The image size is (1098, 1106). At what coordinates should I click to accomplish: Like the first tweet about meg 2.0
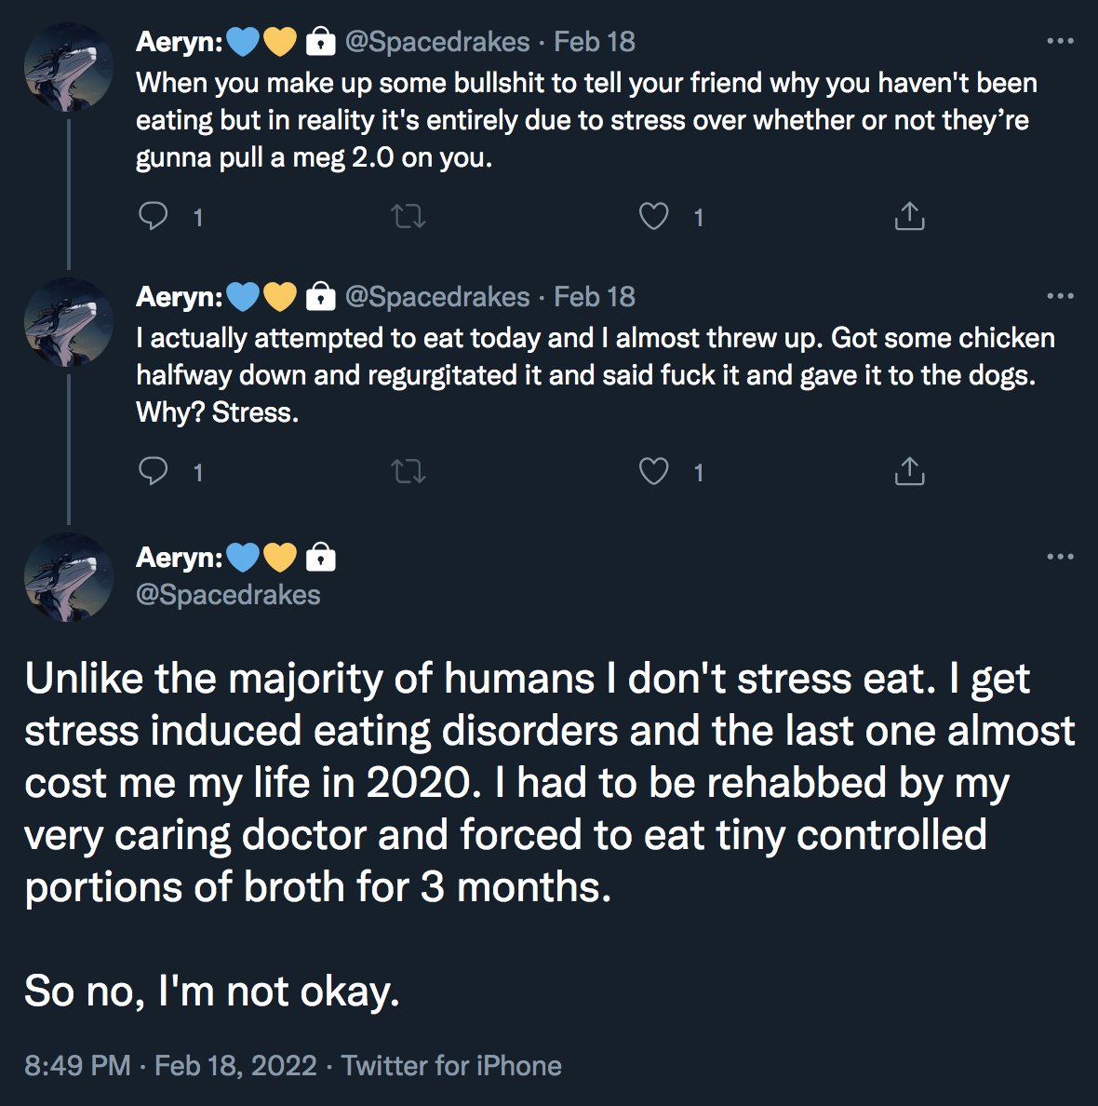pyautogui.click(x=654, y=216)
